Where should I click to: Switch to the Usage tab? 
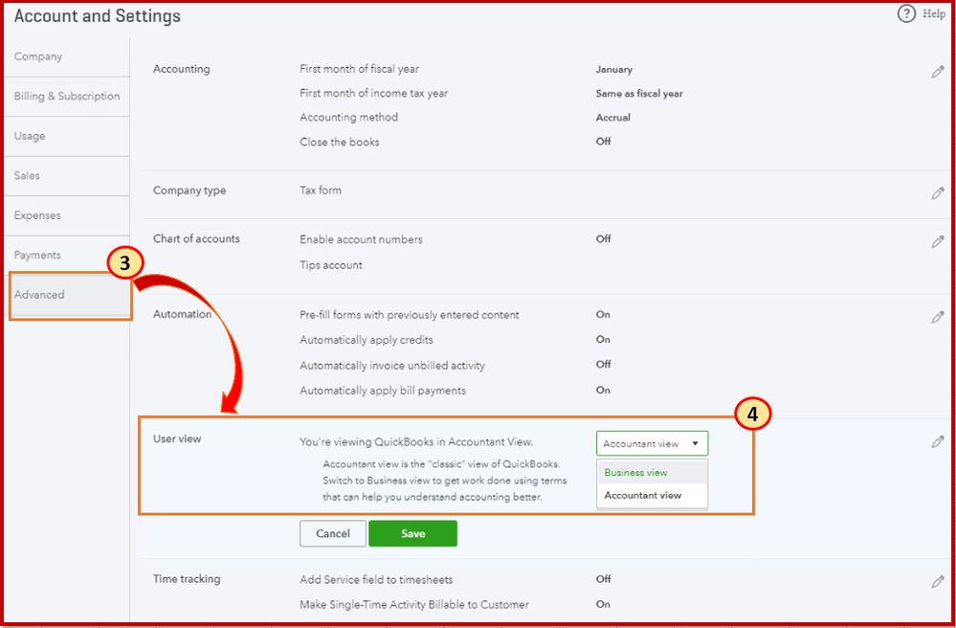66,136
